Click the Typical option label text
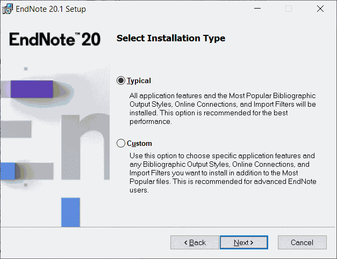The image size is (337, 259). tap(139, 80)
